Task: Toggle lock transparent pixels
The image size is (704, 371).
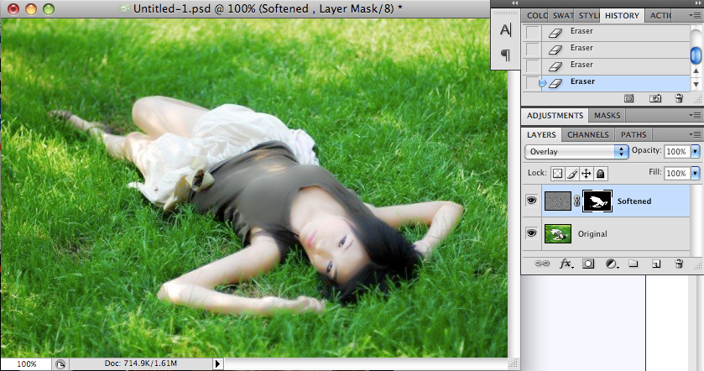Action: (557, 174)
